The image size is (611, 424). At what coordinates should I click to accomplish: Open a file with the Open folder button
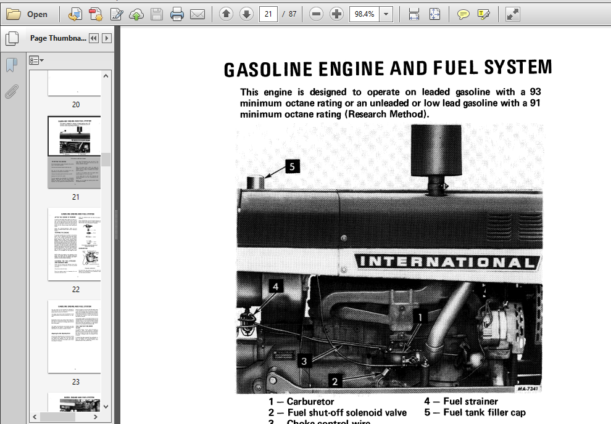(27, 14)
